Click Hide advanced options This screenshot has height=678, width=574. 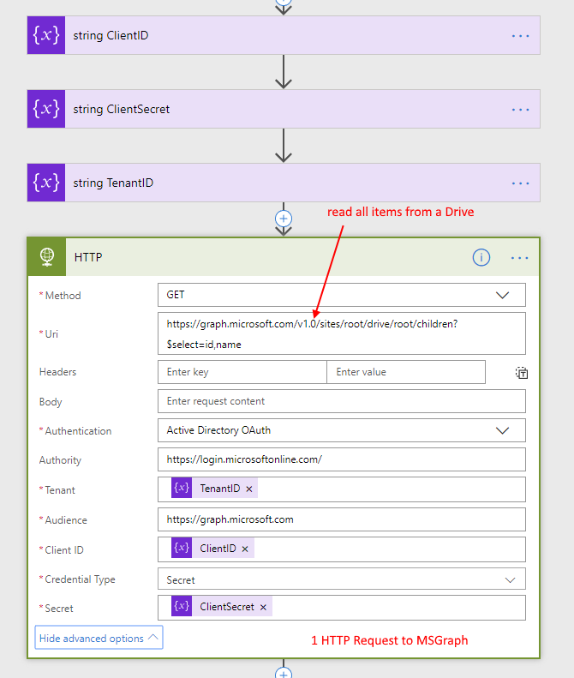point(99,638)
